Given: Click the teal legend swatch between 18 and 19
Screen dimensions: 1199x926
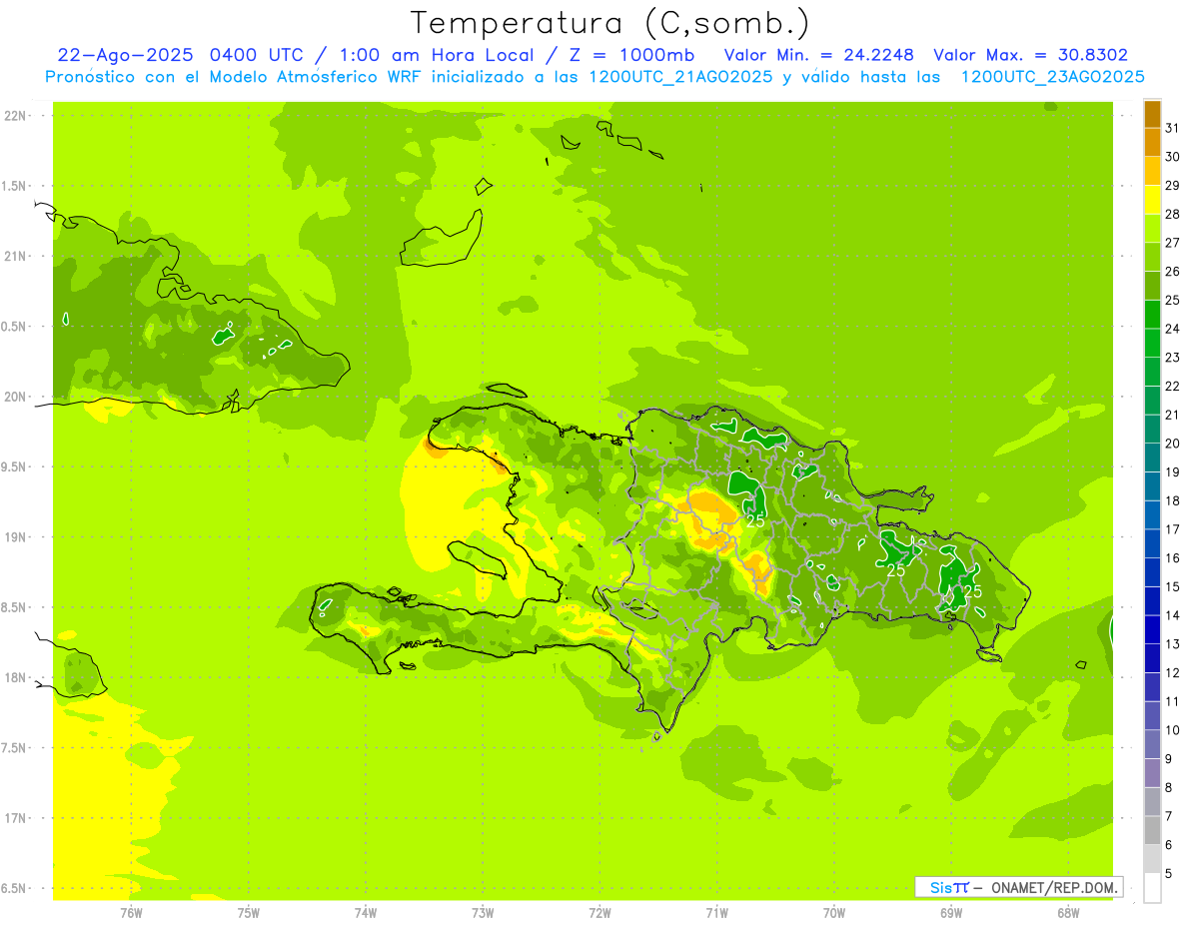Looking at the screenshot, I should [1152, 486].
